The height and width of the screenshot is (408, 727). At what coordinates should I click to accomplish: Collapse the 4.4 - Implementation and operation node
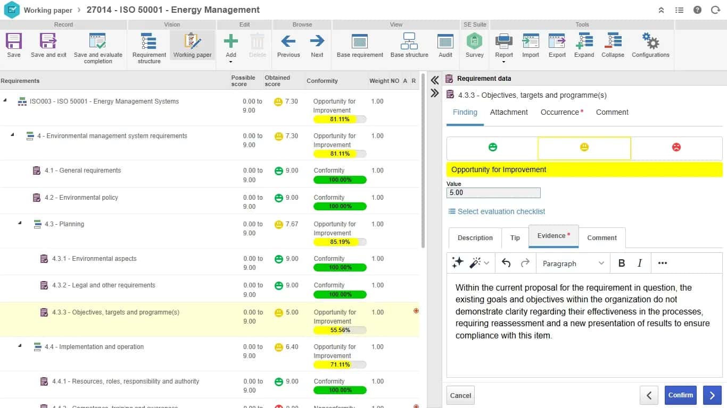pyautogui.click(x=20, y=346)
